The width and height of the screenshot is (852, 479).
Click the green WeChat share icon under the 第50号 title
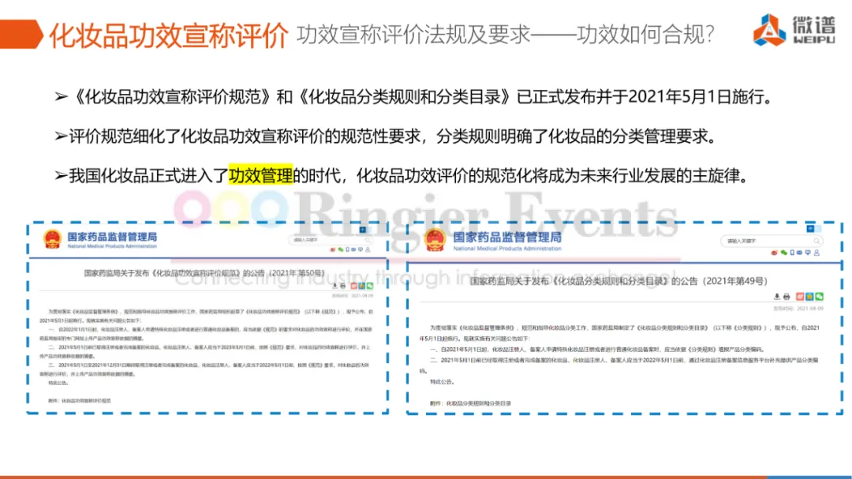click(x=370, y=286)
